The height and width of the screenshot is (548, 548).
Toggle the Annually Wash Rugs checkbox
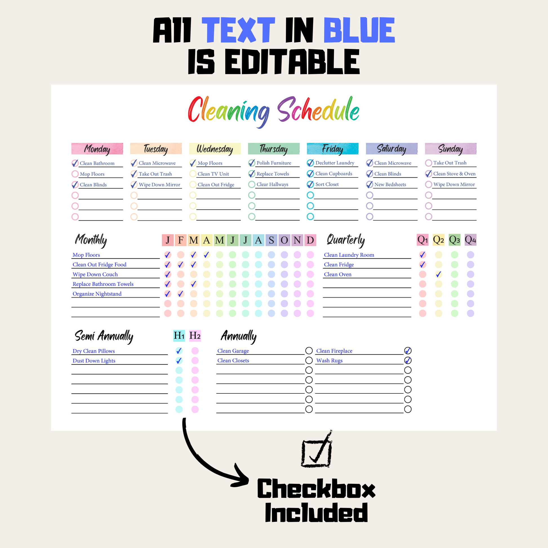(407, 360)
